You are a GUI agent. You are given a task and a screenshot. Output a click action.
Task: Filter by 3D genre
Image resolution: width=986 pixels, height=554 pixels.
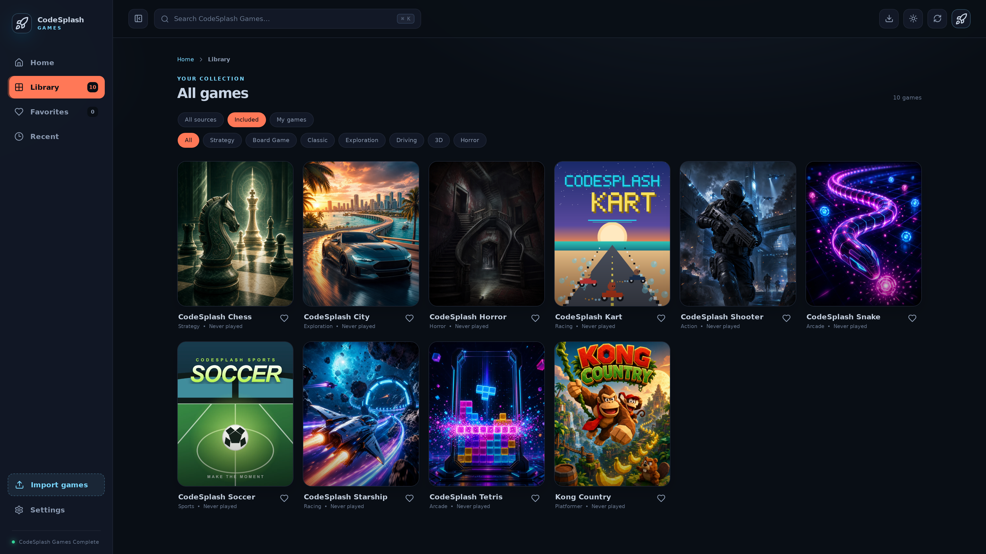point(439,140)
